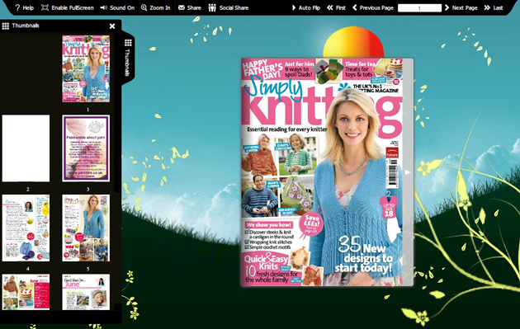Open the Social Share option
The height and width of the screenshot is (329, 520).
[x=228, y=7]
